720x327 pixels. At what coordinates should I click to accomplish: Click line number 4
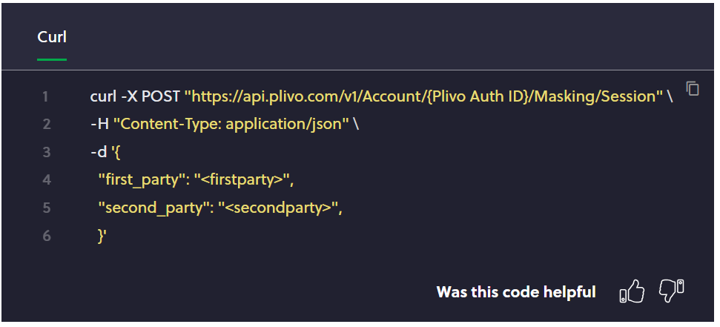[x=46, y=180]
